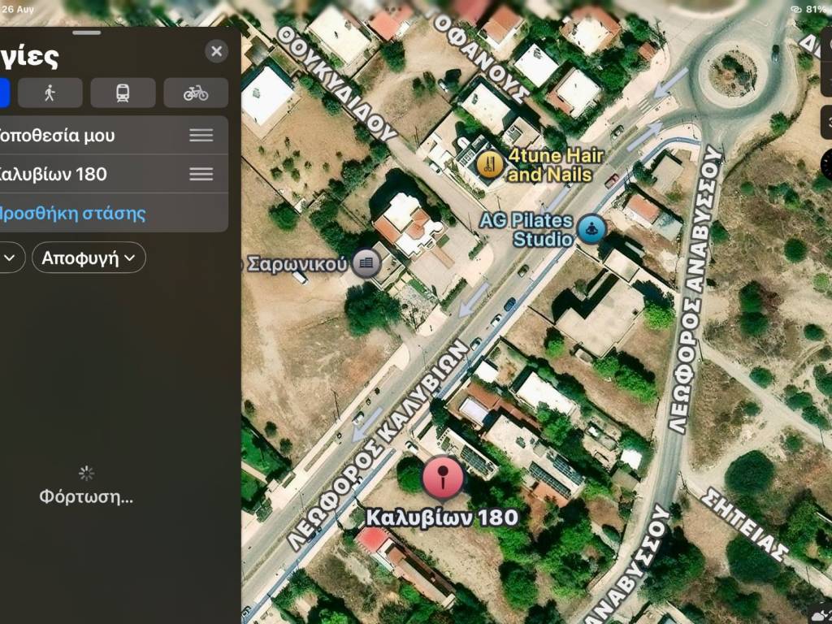Open AG Pilates Studio marker
This screenshot has height=624, width=832.
(591, 230)
